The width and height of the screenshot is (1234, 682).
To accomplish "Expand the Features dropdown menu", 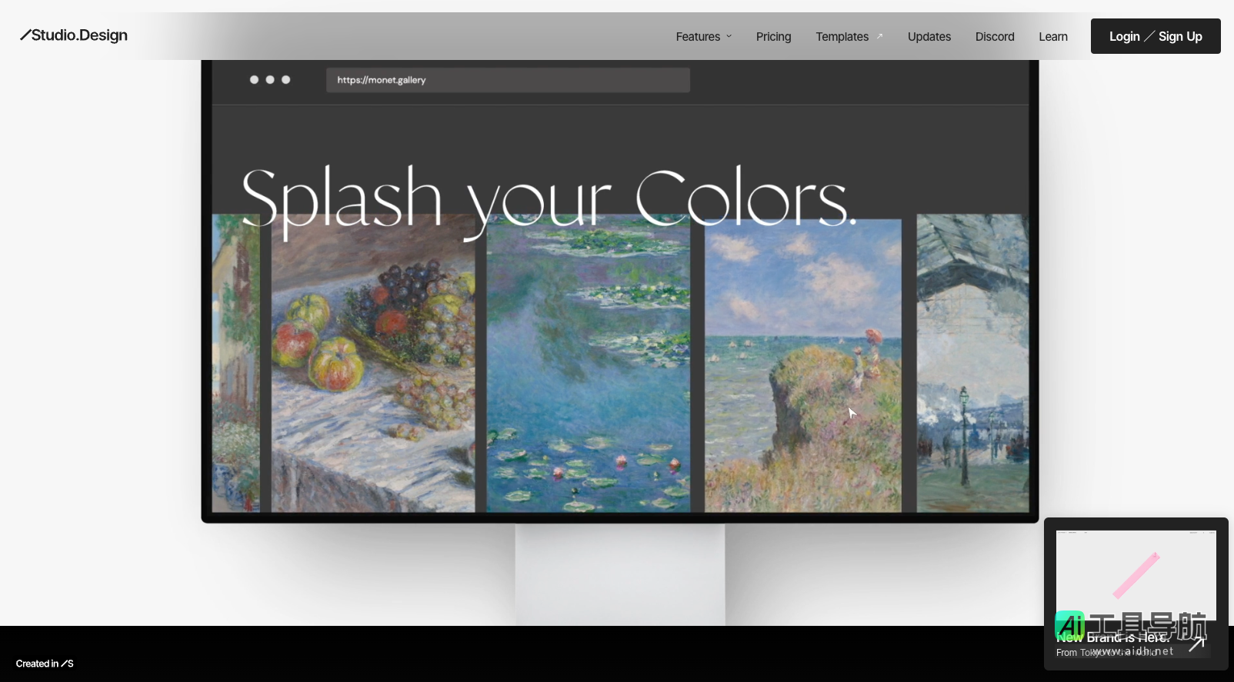I will point(703,37).
